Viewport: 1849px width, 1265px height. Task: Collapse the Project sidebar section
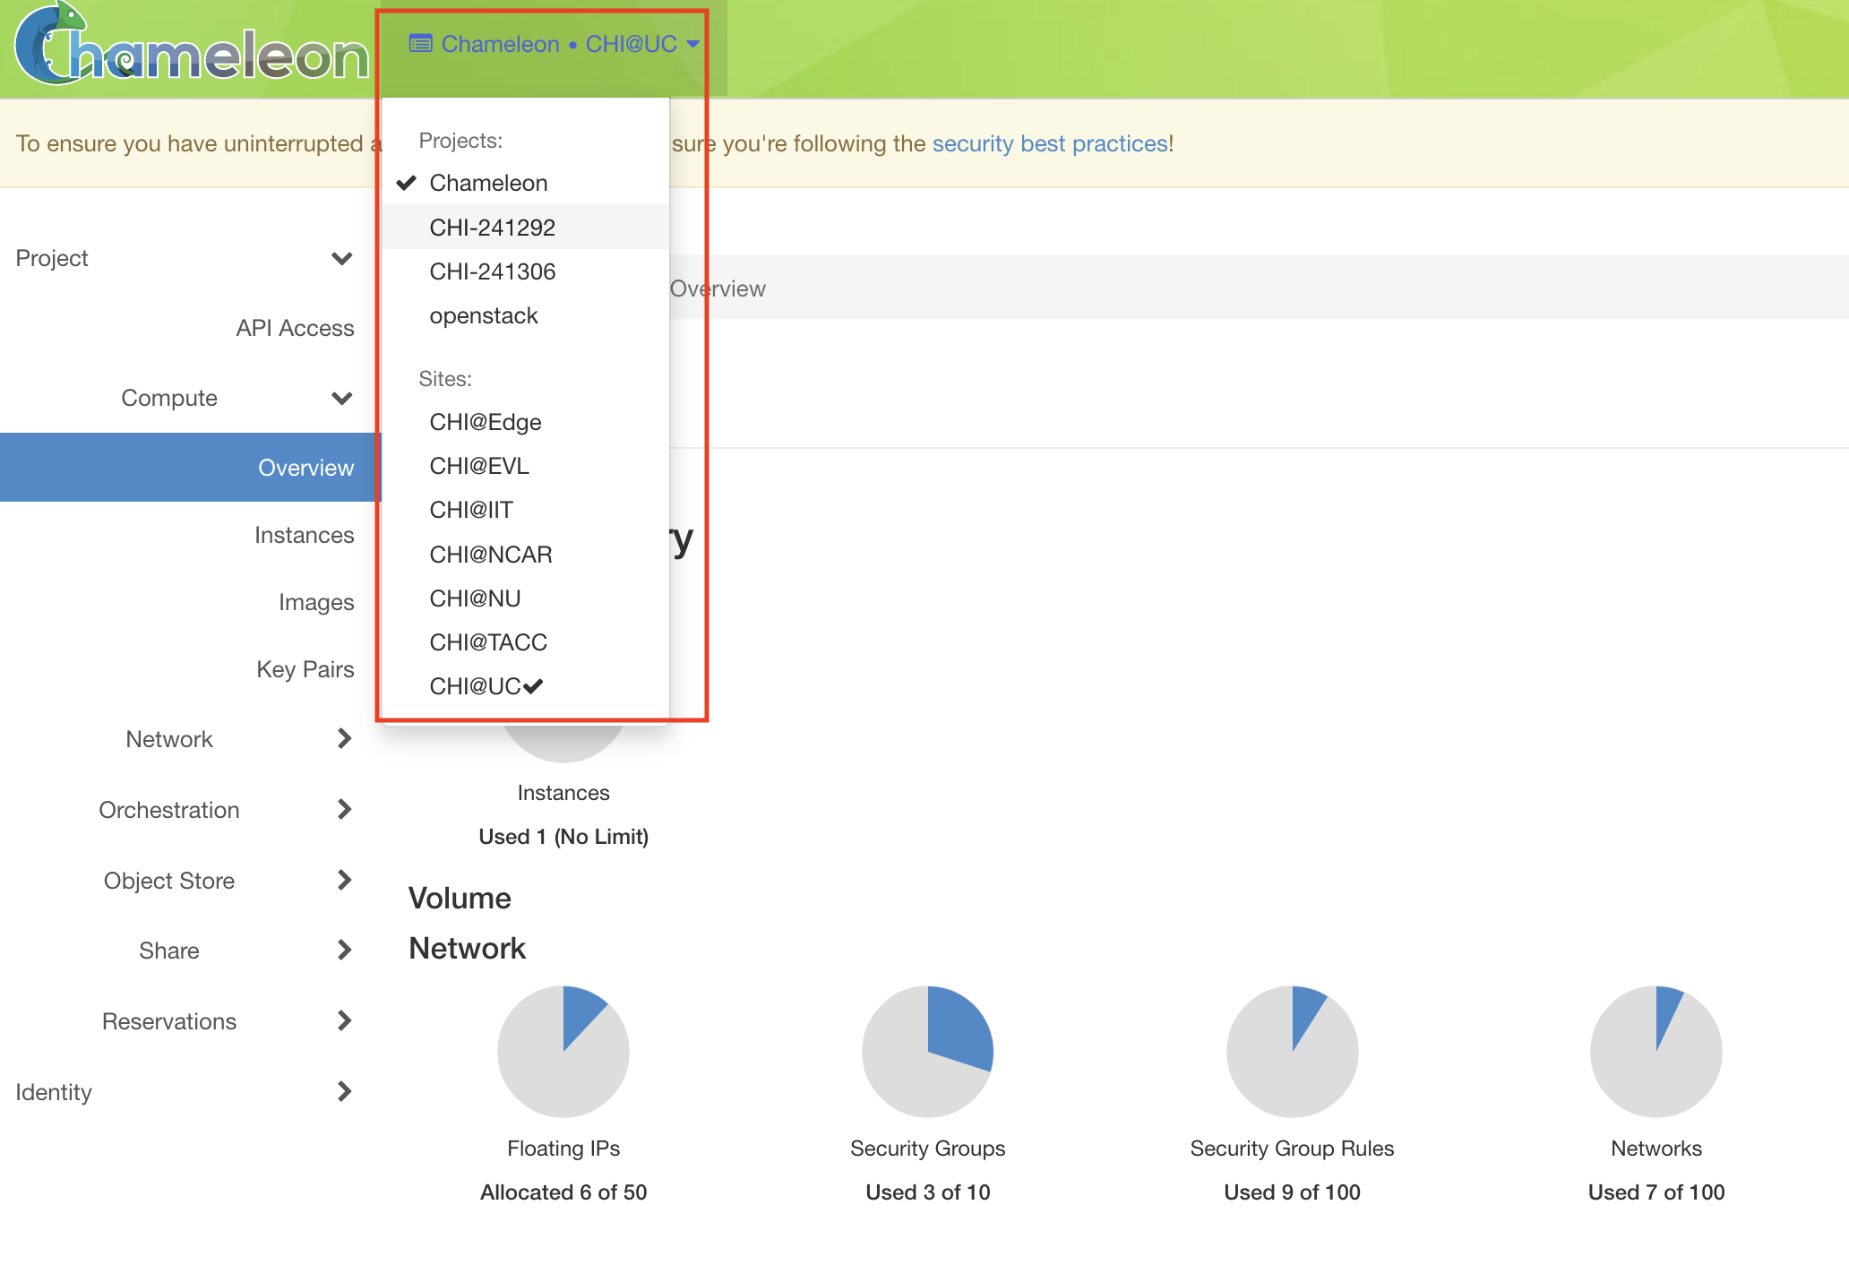click(185, 258)
